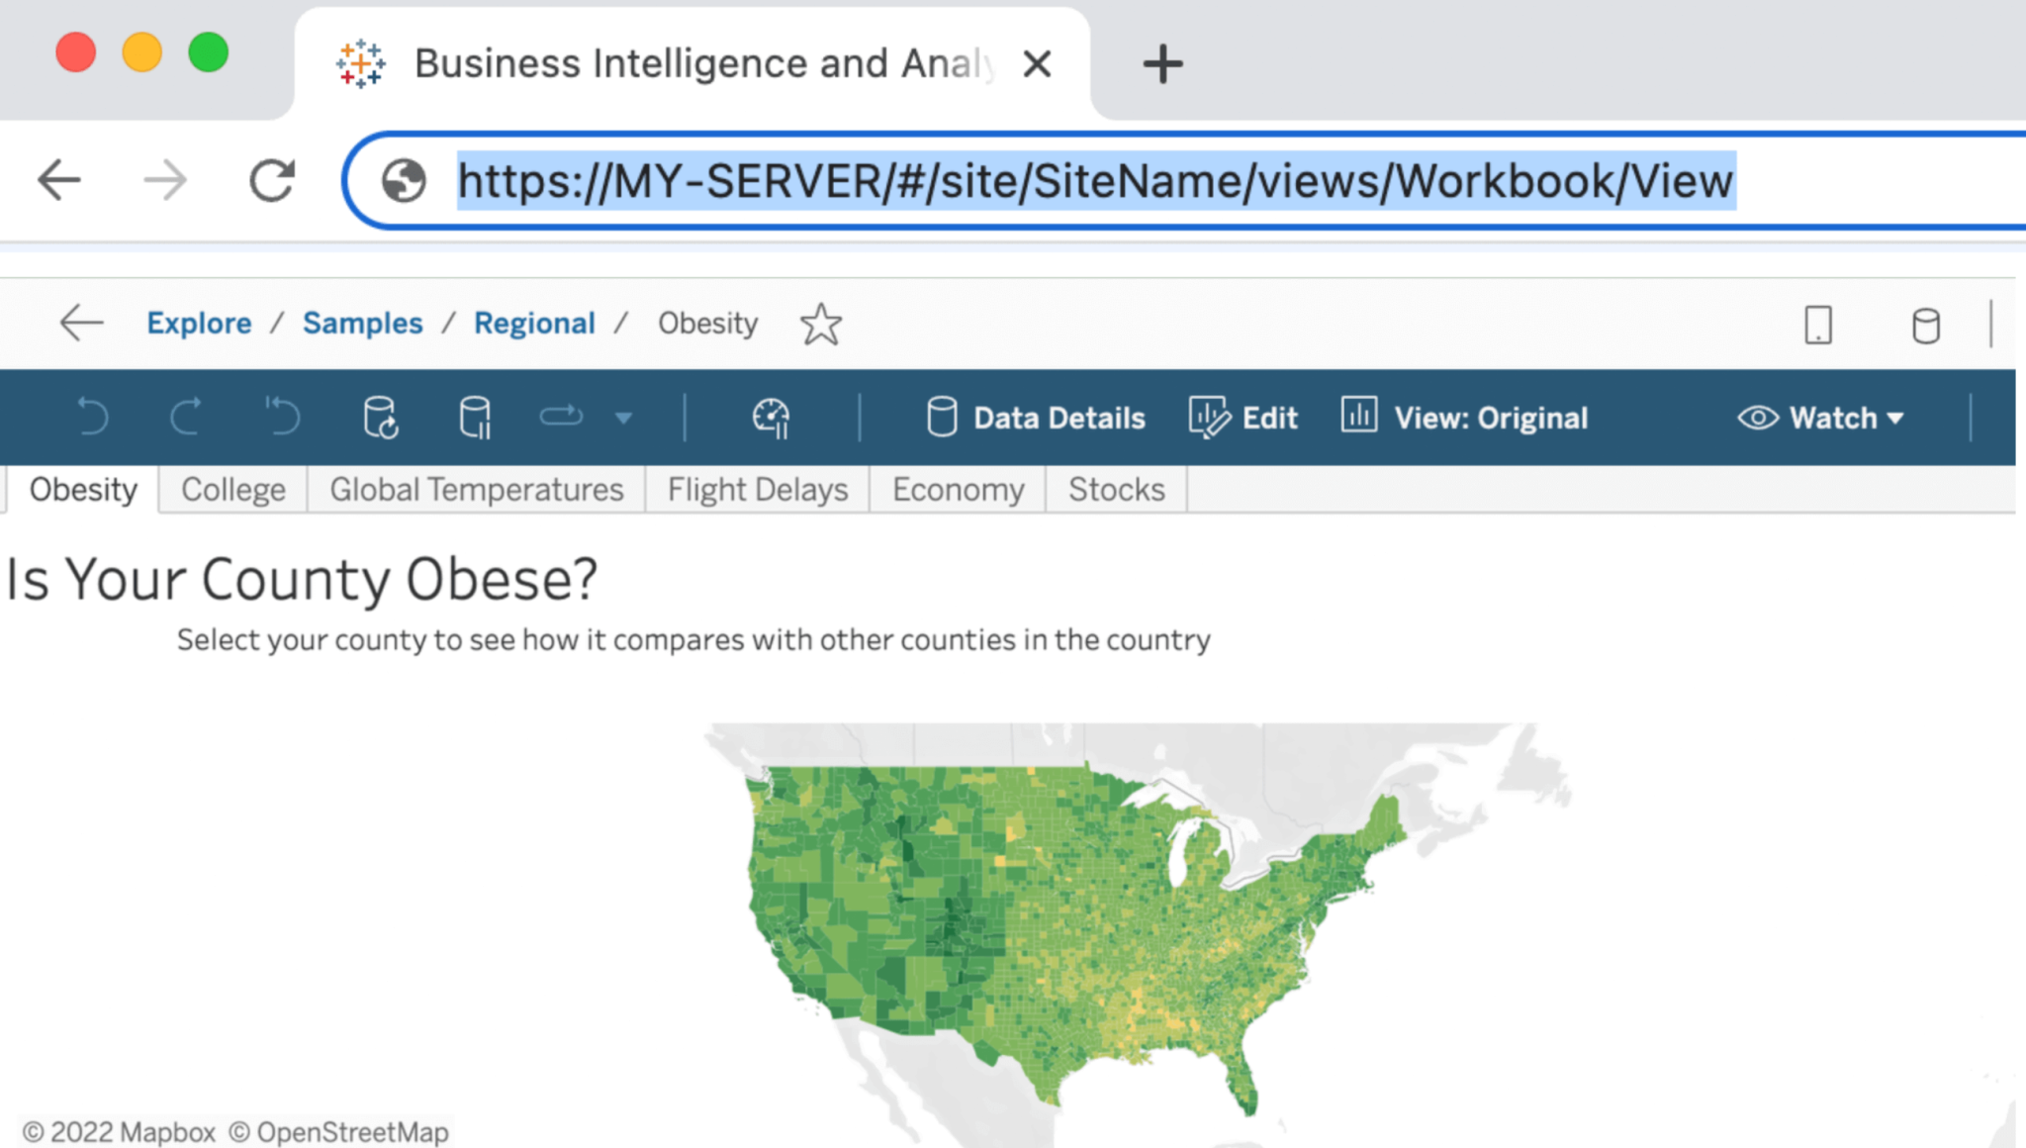Toggle favorite star for the Obesity view
Screen dimensions: 2026x1148
click(821, 323)
